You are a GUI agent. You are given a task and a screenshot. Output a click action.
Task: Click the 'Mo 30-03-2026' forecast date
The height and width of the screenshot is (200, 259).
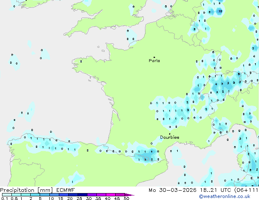coord(172,190)
